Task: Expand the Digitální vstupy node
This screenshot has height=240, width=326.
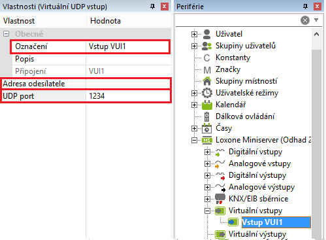Action: tap(207, 152)
